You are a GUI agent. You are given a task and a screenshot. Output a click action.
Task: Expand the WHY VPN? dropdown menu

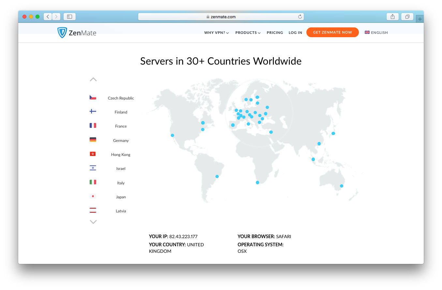click(x=216, y=33)
